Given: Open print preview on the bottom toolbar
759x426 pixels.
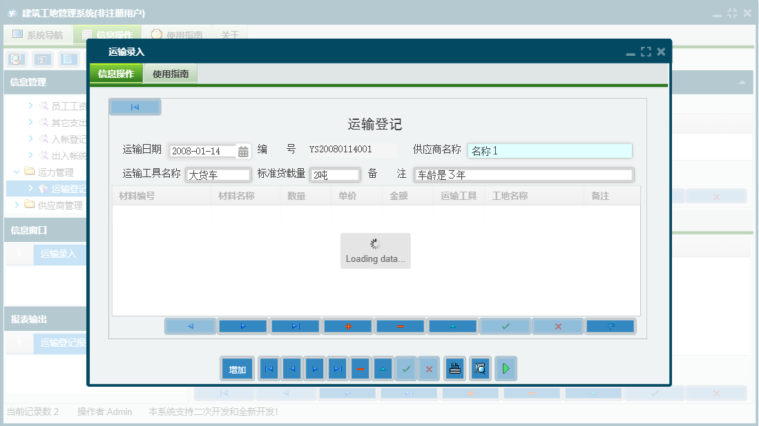Looking at the screenshot, I should click(x=479, y=368).
